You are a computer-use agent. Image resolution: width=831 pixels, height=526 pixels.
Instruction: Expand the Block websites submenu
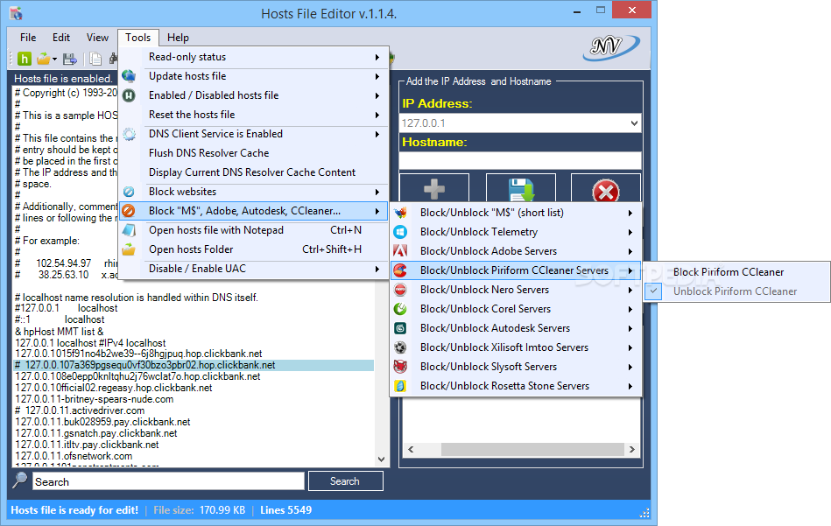pyautogui.click(x=377, y=192)
